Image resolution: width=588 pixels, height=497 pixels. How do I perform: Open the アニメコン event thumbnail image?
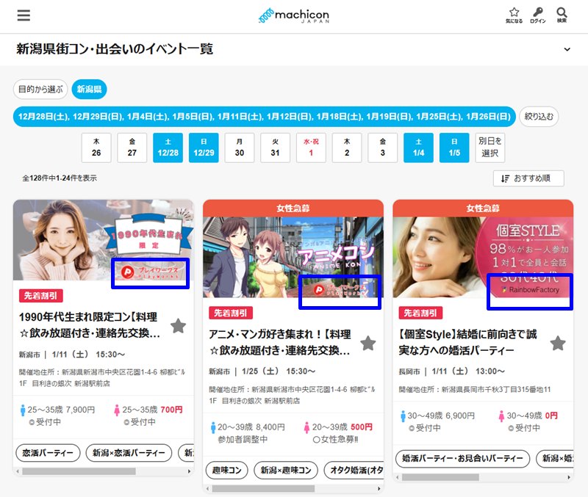[x=293, y=257]
